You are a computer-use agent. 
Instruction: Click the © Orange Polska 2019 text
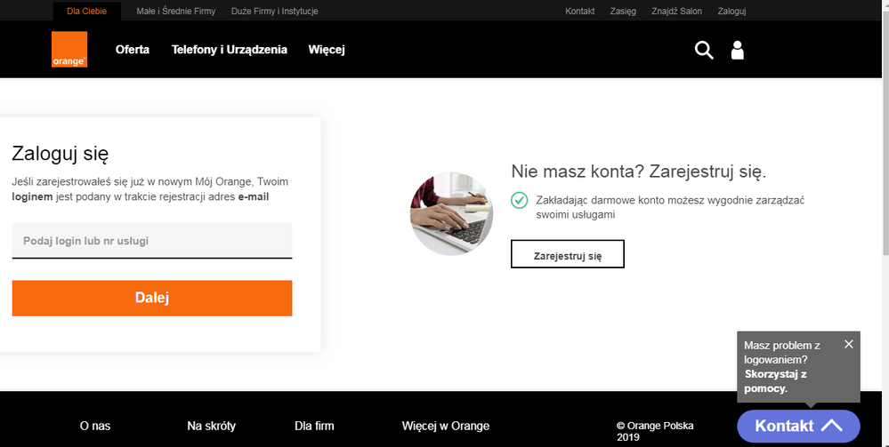point(655,431)
